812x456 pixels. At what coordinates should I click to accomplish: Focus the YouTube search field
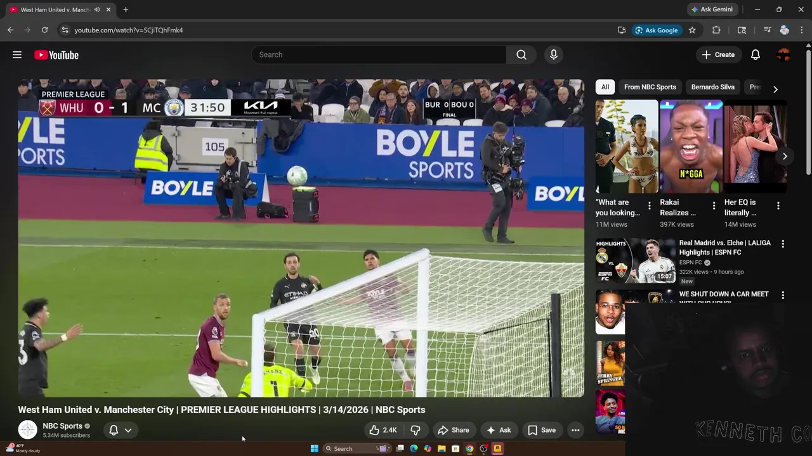(x=379, y=55)
